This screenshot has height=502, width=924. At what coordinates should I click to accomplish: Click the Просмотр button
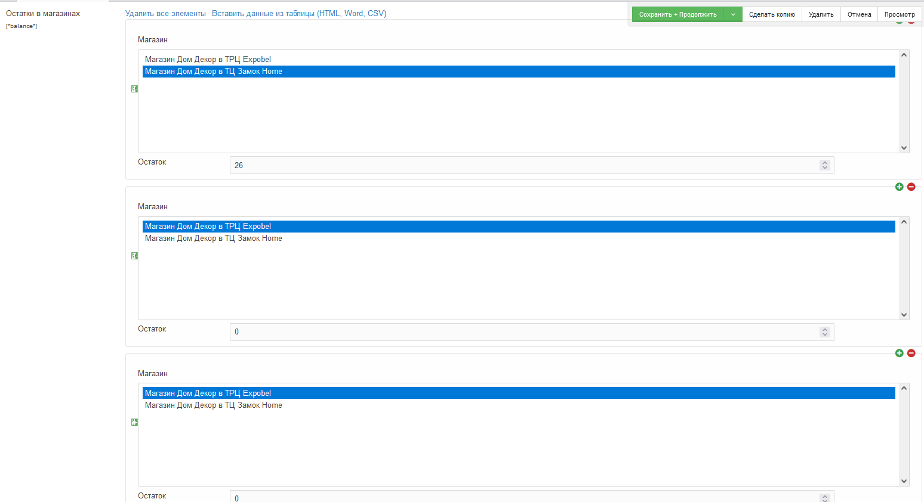pyautogui.click(x=900, y=14)
